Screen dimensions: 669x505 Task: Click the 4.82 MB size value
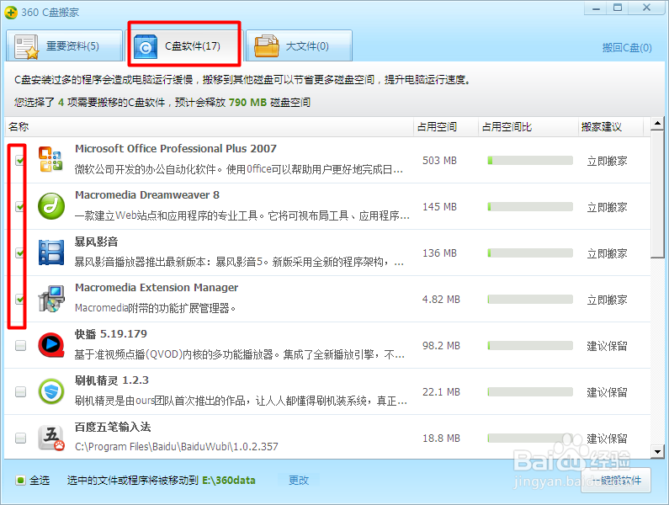pos(441,300)
